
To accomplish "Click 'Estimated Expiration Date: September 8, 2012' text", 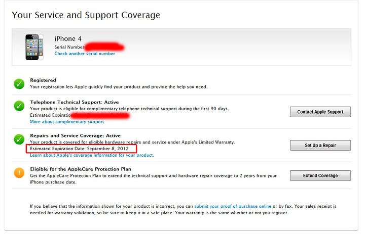I will tap(80, 149).
